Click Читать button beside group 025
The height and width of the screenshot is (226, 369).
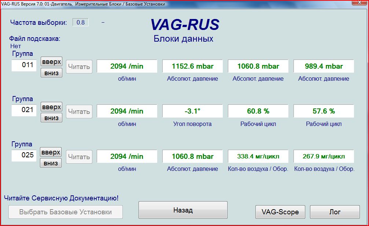click(x=79, y=157)
